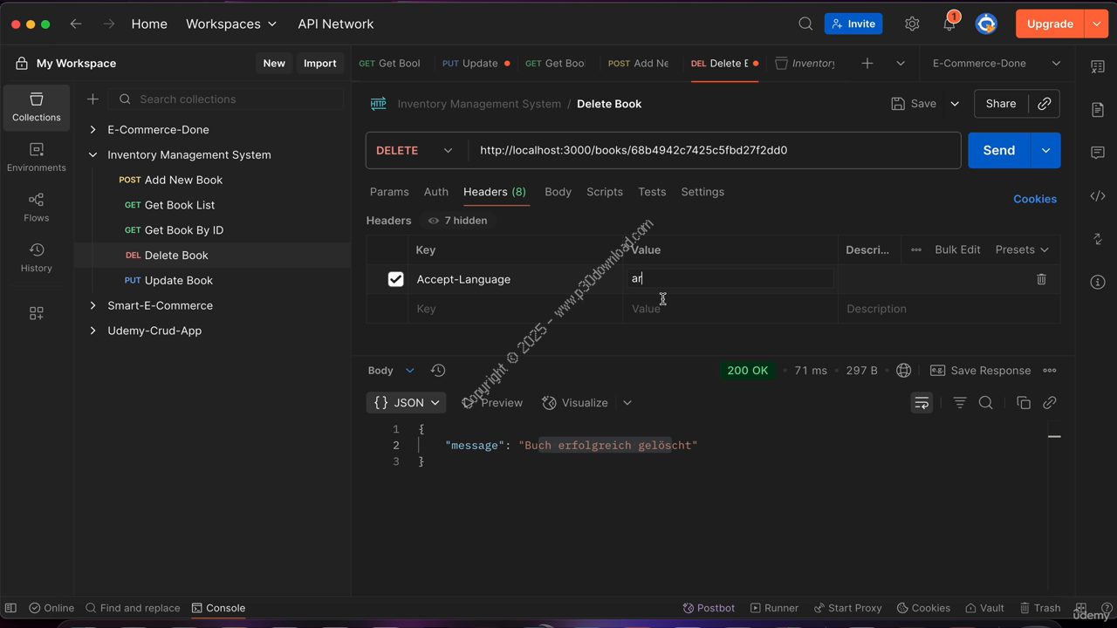Open the code snippet panel icon
Viewport: 1117px width, 628px height.
1098,196
